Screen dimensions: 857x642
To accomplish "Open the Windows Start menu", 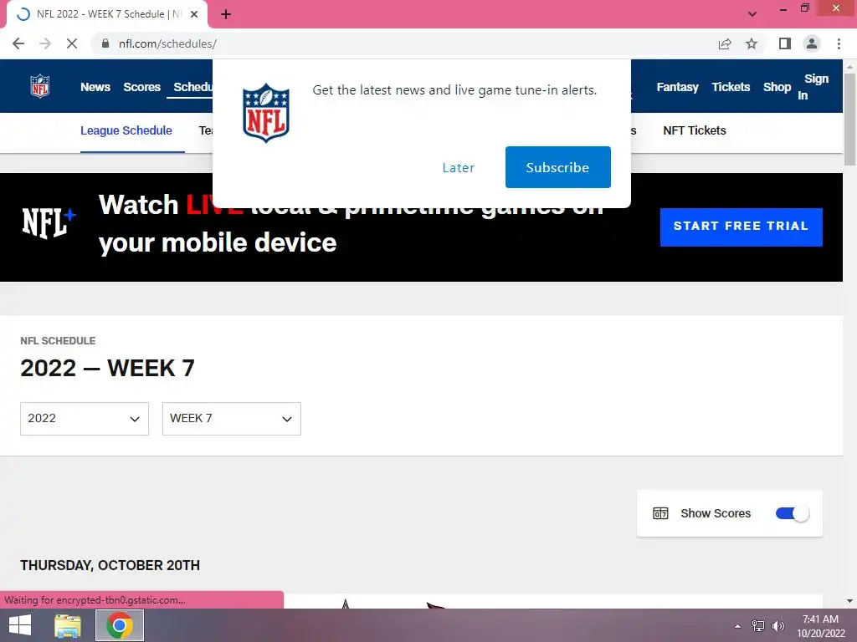I will pyautogui.click(x=20, y=625).
